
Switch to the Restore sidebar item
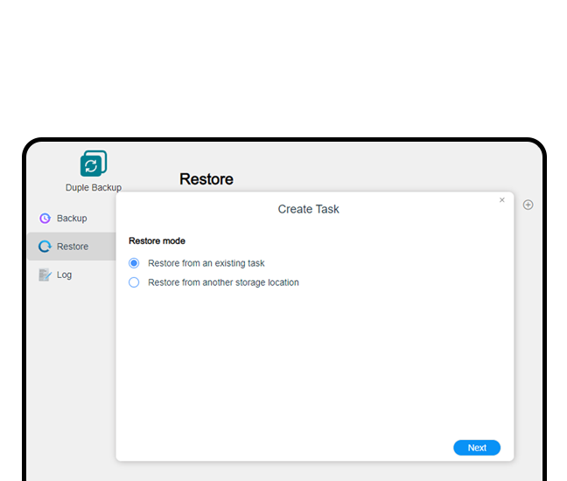pyautogui.click(x=72, y=247)
